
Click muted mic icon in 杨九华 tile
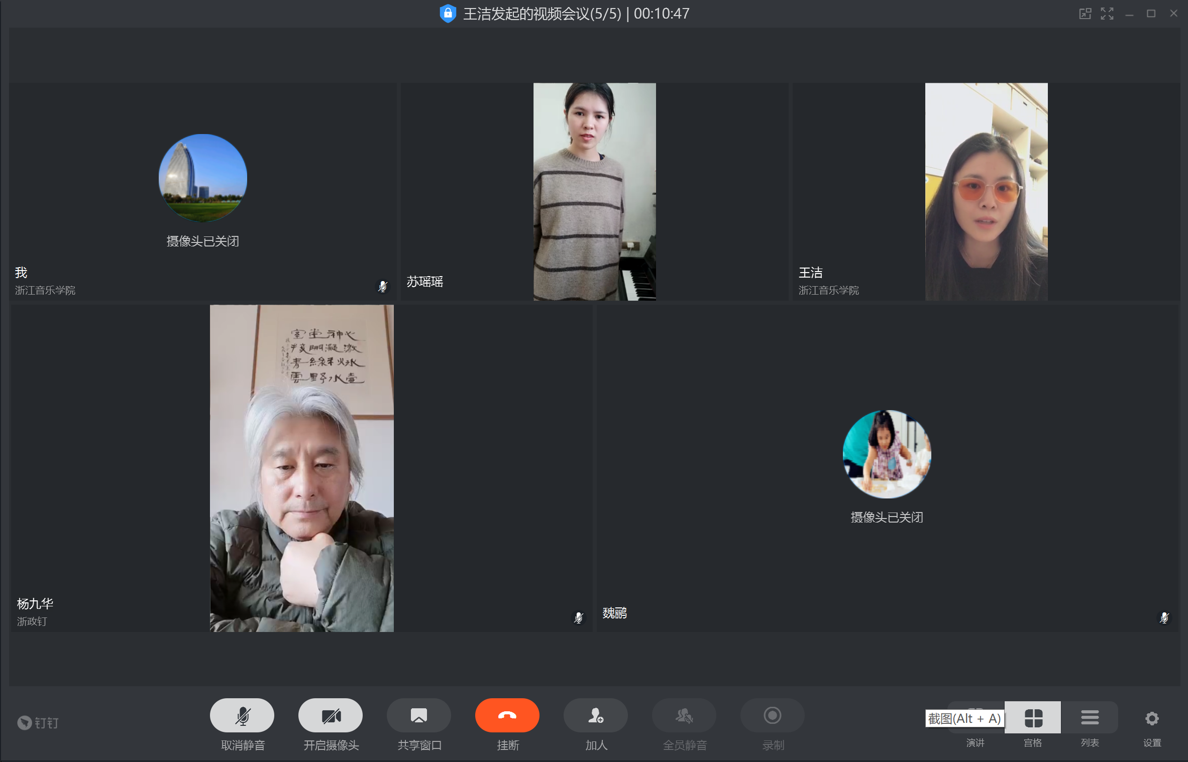click(579, 617)
